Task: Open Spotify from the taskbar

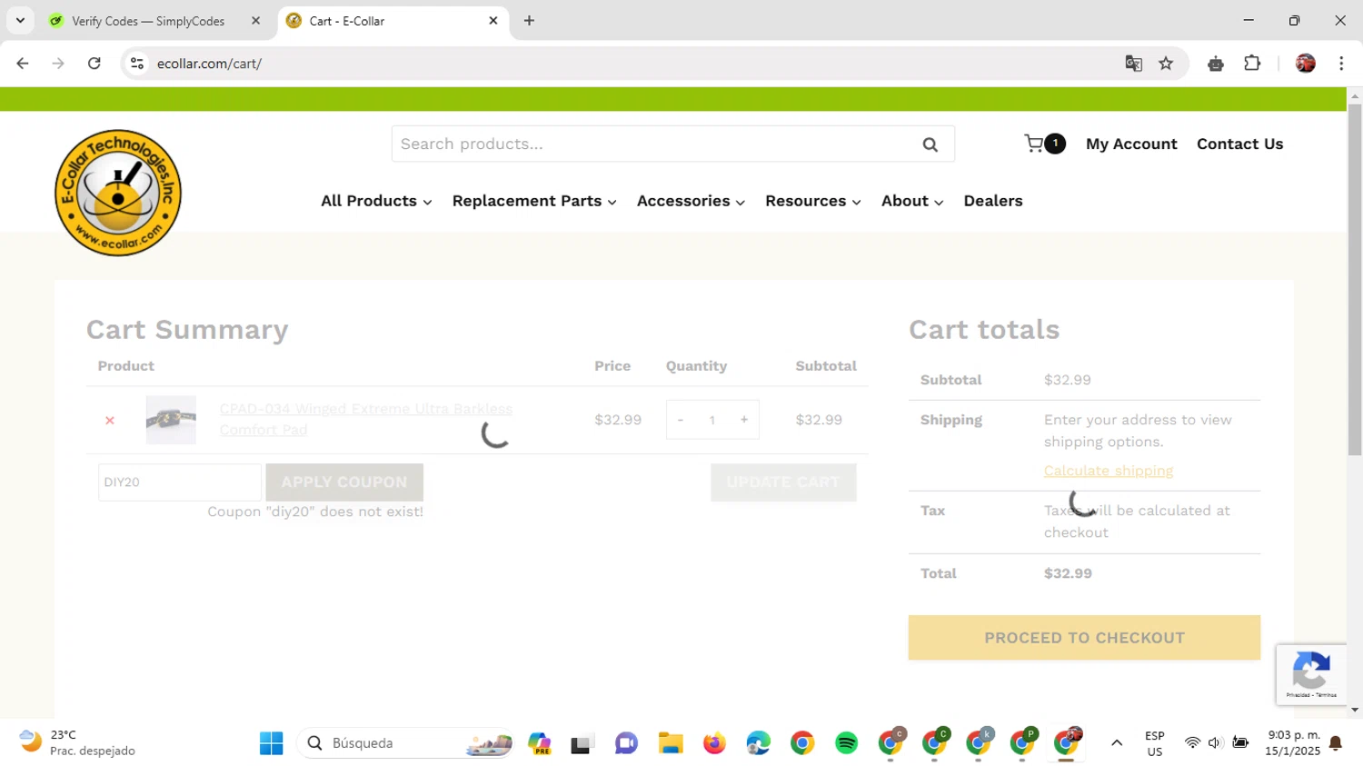Action: click(846, 743)
